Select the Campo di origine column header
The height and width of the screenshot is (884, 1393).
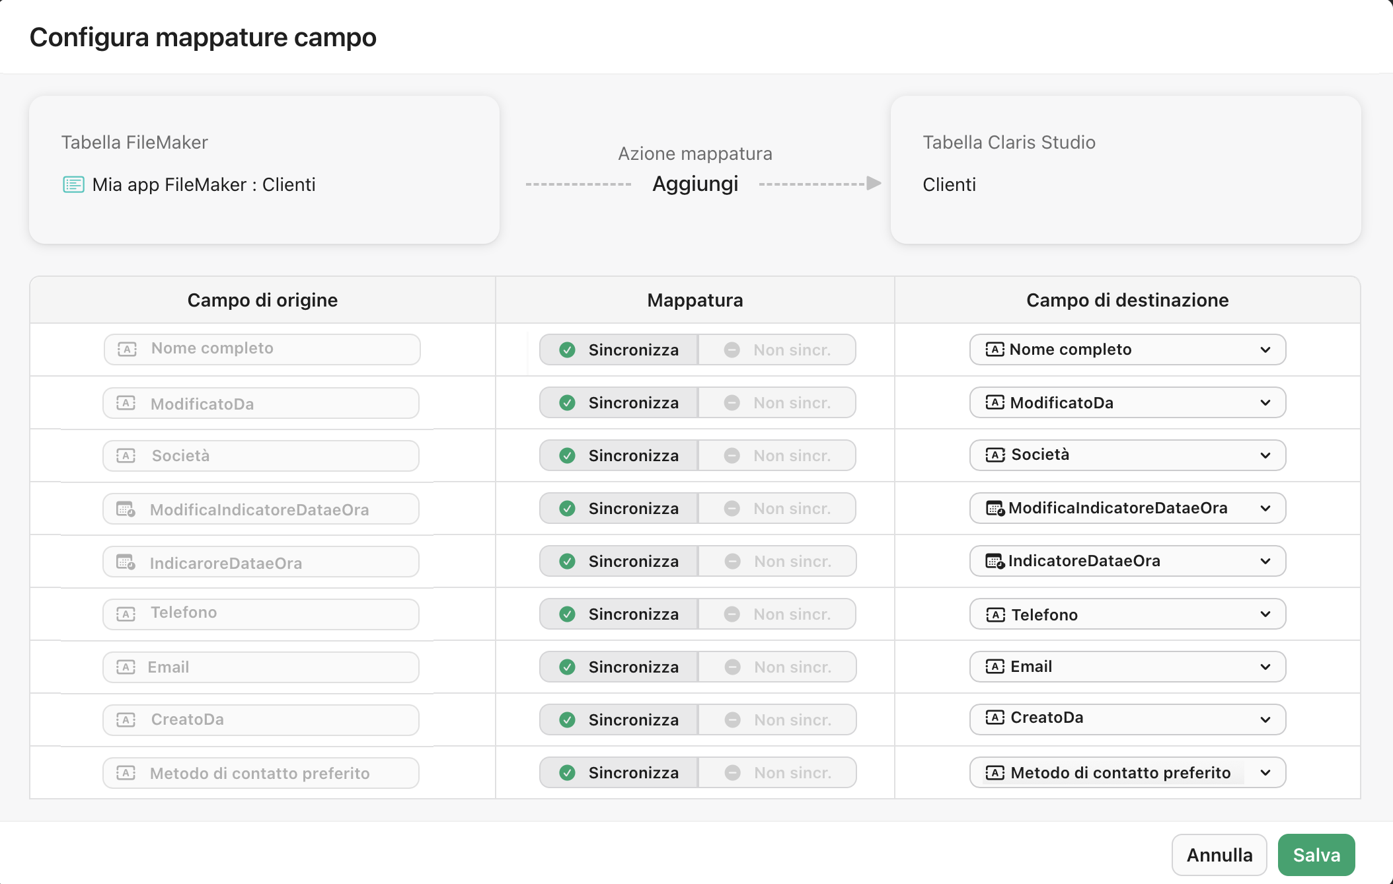(x=262, y=300)
